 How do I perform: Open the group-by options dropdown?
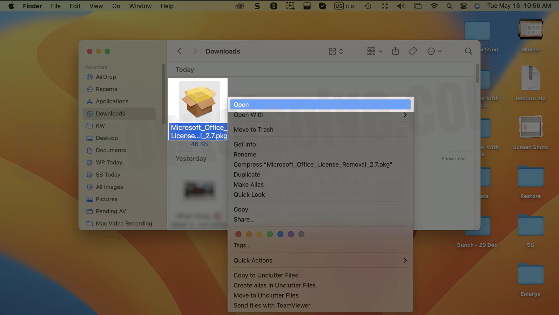(x=374, y=51)
